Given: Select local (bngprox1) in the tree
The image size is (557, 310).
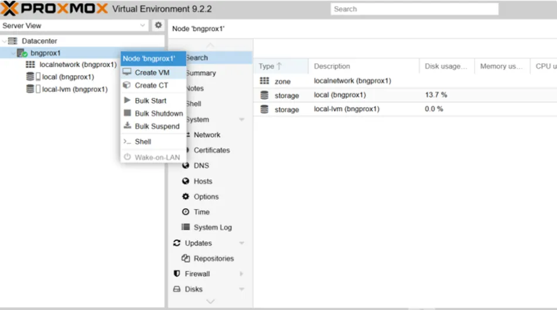Looking at the screenshot, I should 68,77.
